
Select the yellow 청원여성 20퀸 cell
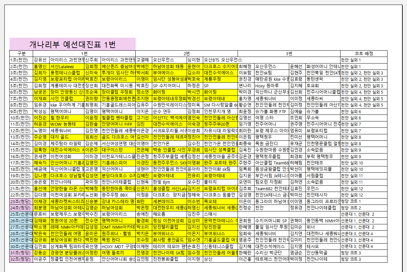click(x=67, y=221)
